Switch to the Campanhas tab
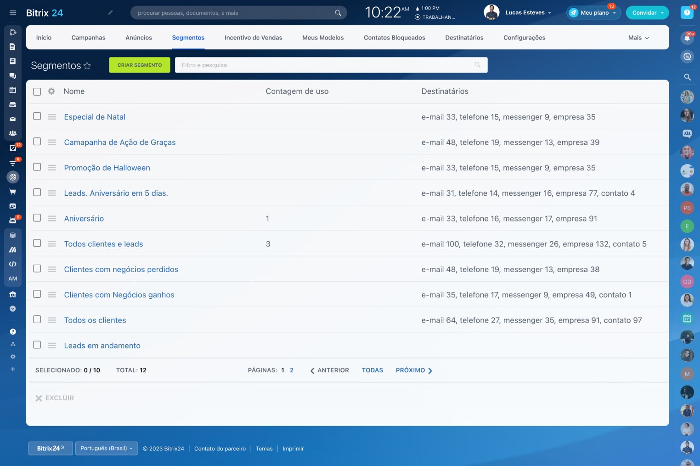 pos(88,38)
